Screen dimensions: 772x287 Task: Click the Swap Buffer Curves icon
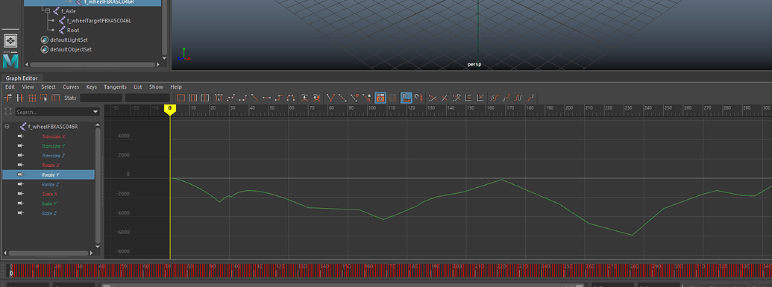click(x=316, y=98)
